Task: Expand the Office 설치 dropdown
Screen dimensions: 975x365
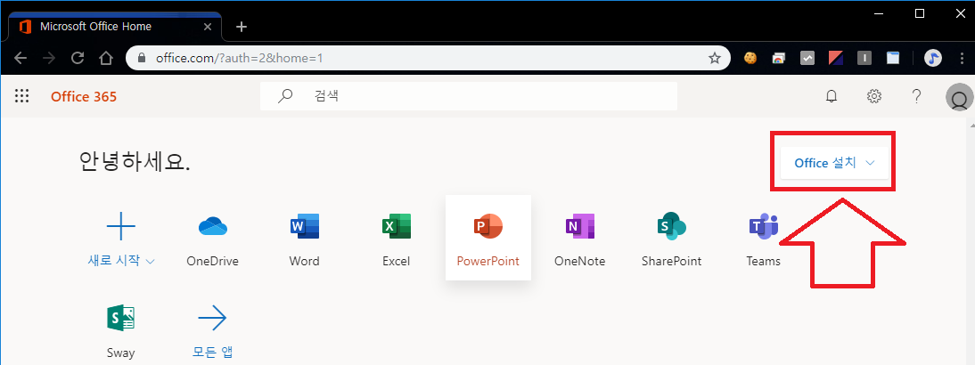Action: (834, 163)
